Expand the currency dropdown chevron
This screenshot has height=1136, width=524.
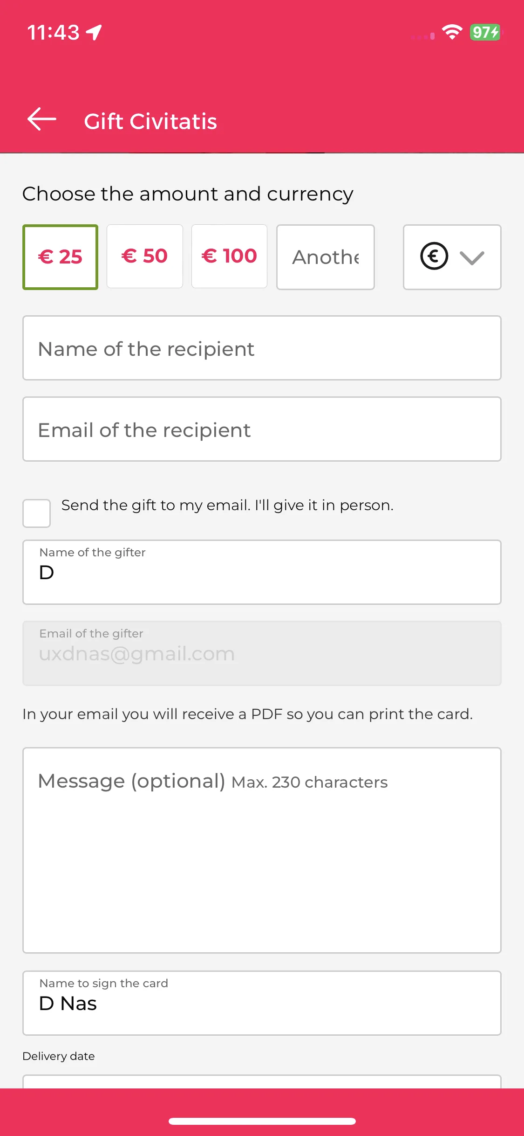(472, 257)
